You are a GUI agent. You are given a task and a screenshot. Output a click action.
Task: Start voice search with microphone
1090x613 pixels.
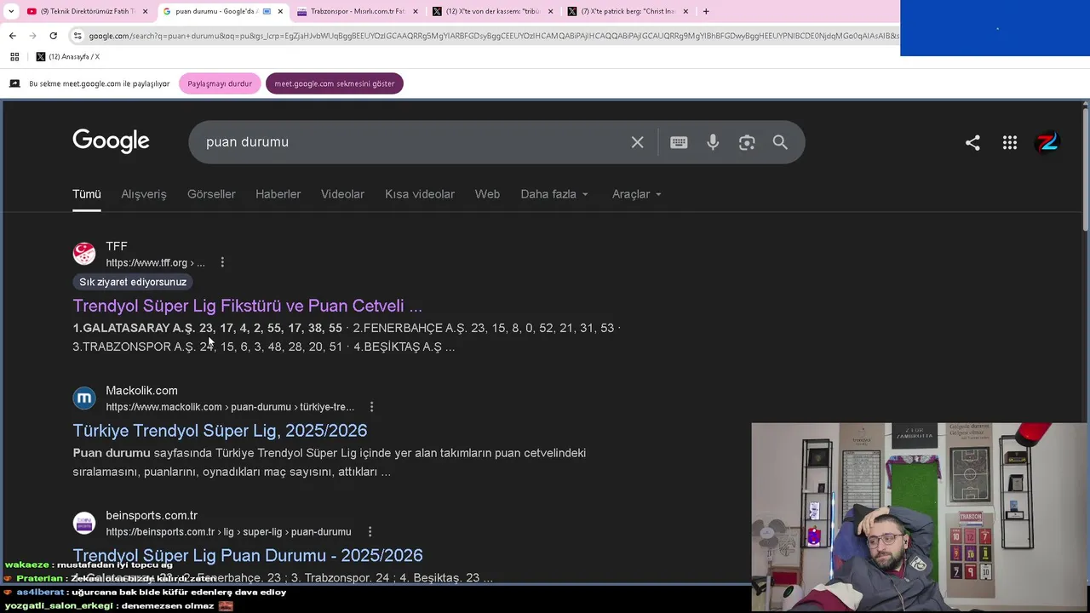pos(713,142)
